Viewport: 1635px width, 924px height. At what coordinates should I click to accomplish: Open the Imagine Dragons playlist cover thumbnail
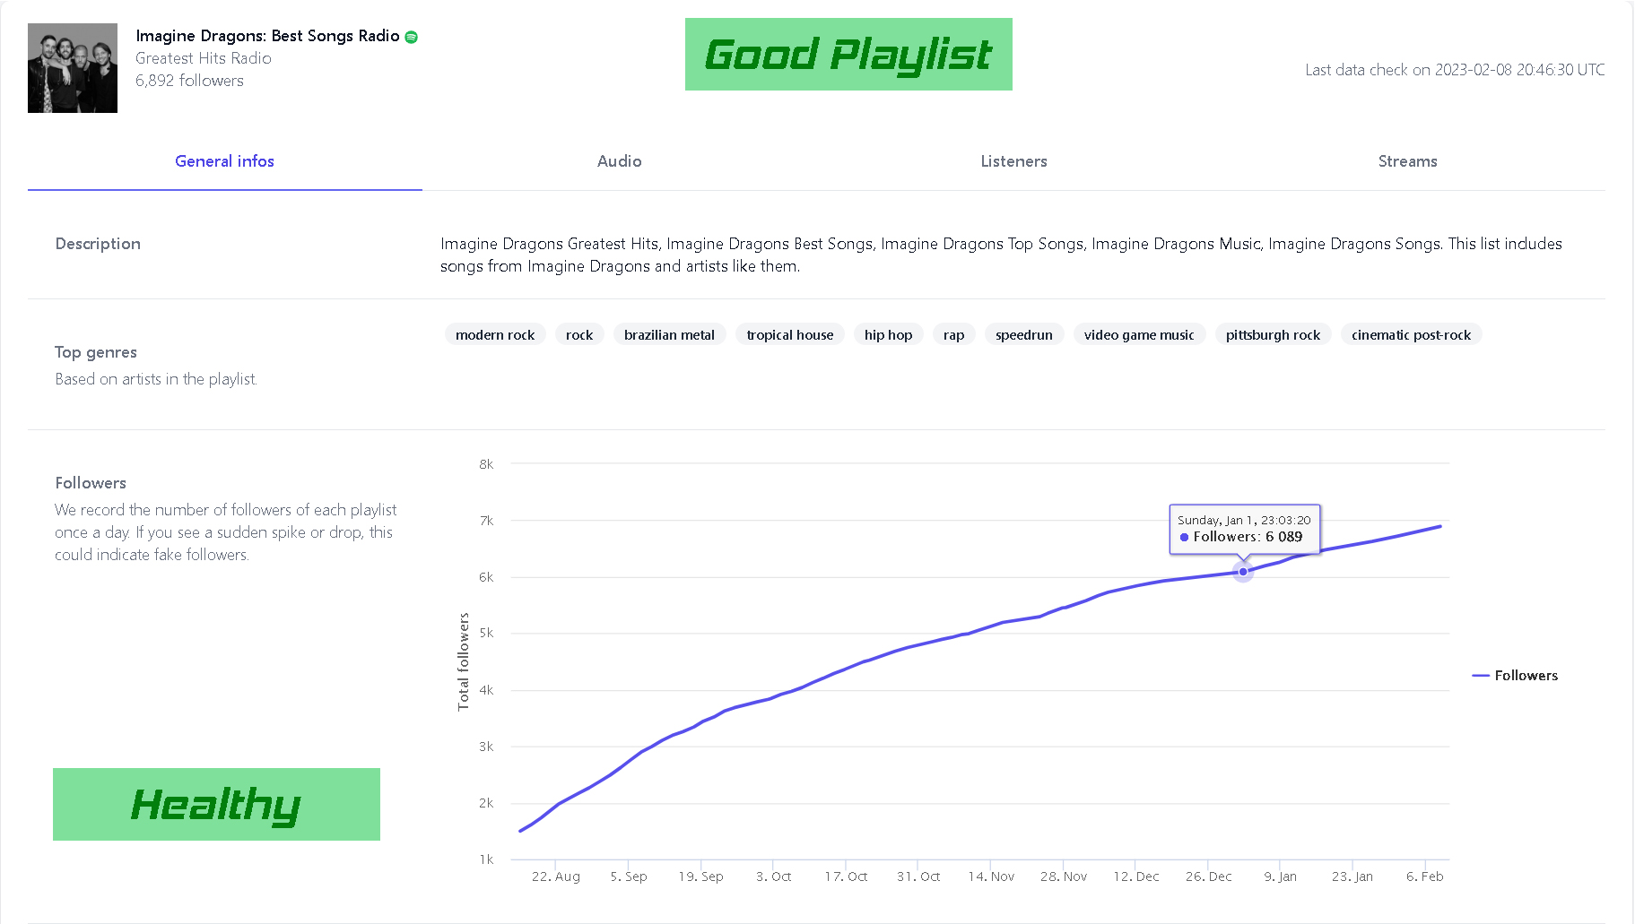(73, 68)
